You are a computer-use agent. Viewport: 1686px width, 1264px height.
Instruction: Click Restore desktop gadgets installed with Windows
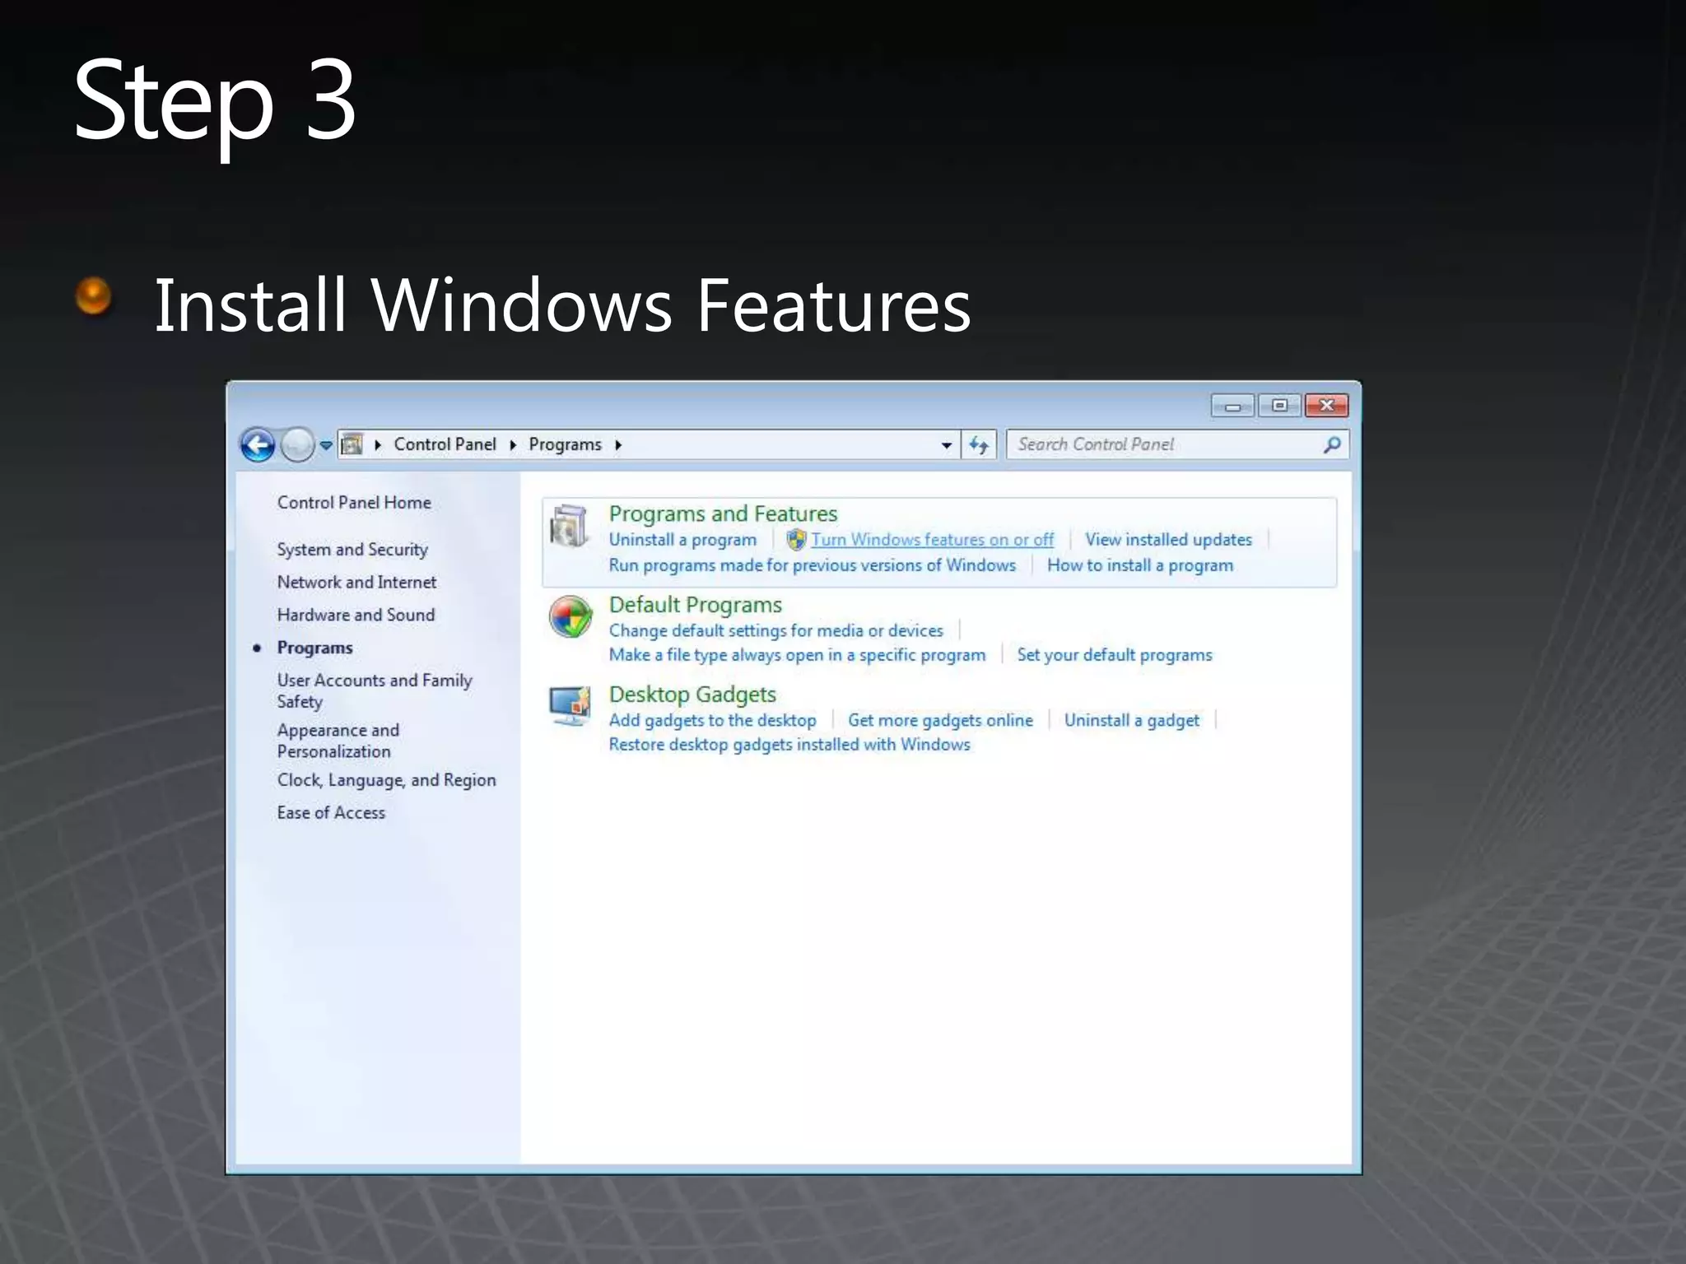789,745
